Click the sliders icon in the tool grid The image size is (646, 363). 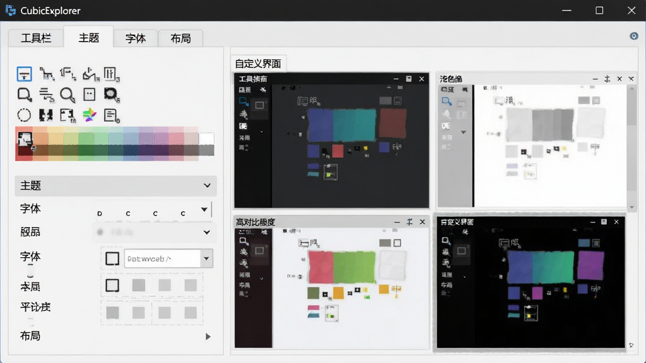click(x=111, y=74)
